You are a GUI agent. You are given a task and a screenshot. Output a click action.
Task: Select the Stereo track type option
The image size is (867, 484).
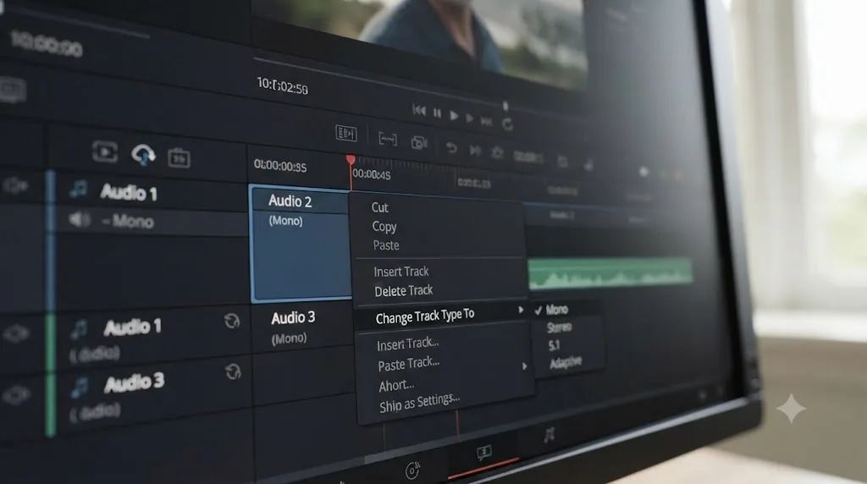coord(559,327)
